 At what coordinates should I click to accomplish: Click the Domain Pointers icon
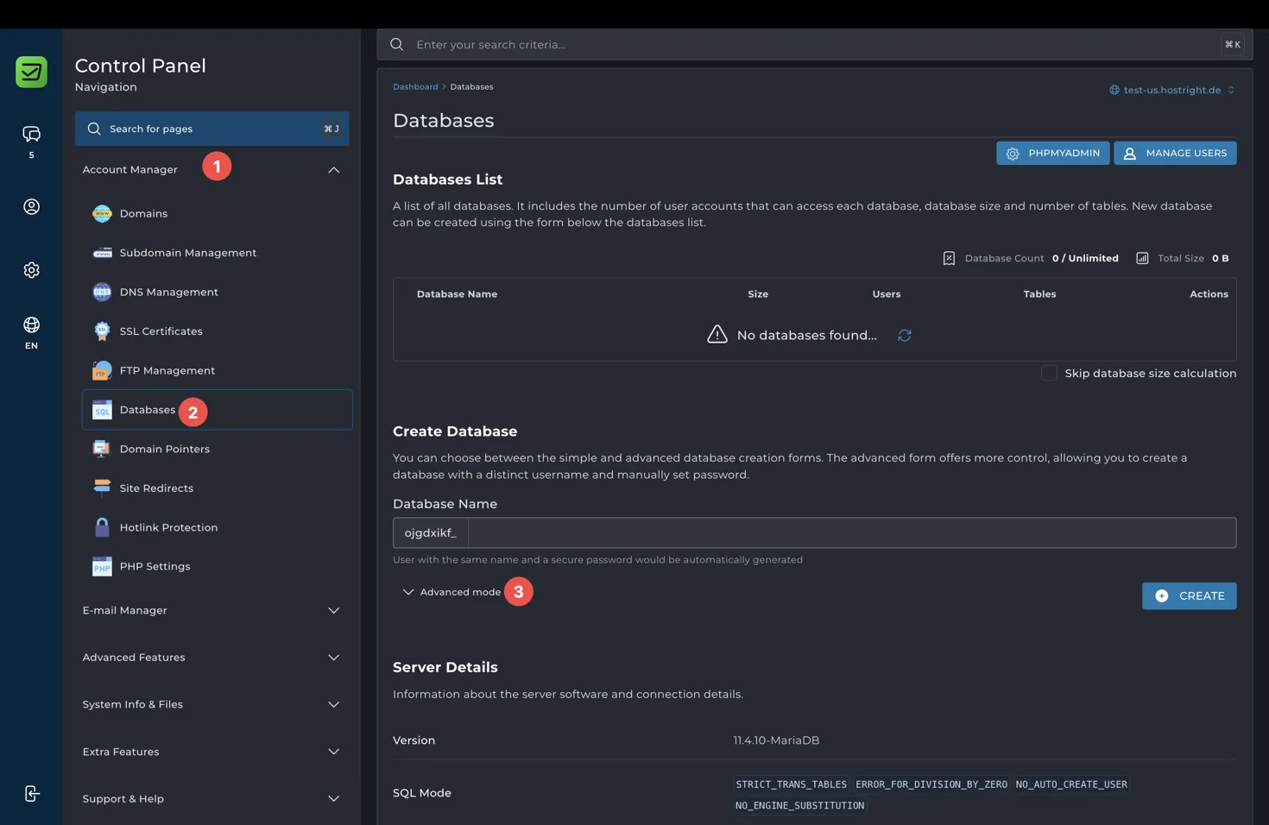click(x=102, y=449)
